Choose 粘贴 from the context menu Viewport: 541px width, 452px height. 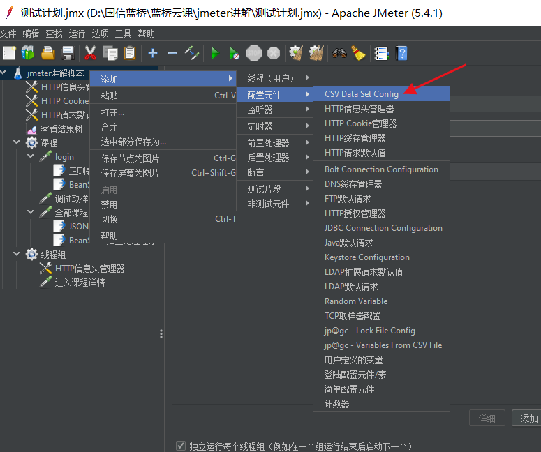tap(163, 96)
